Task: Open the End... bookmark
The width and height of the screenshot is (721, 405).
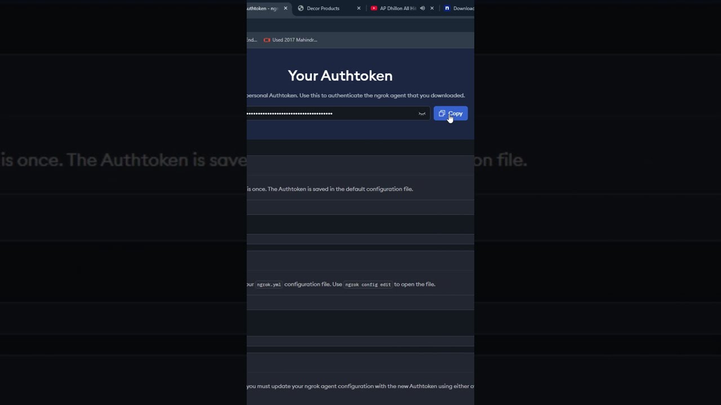Action: 252,40
